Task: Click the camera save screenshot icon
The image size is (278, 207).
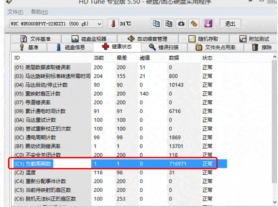Action: tap(181, 23)
